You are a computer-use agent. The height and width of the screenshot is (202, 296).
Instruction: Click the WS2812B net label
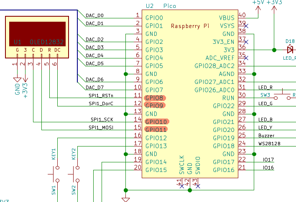(269, 144)
